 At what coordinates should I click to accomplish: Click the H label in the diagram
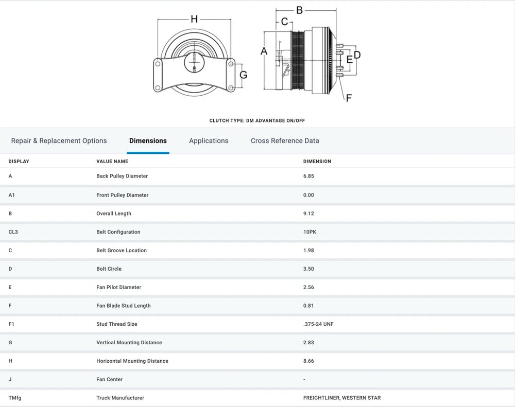click(x=194, y=19)
